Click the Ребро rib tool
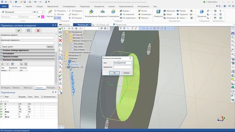 (x=167, y=14)
